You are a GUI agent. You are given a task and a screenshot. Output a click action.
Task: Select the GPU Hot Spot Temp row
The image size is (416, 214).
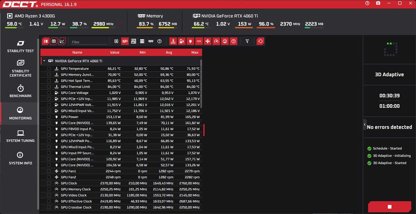click(121, 81)
